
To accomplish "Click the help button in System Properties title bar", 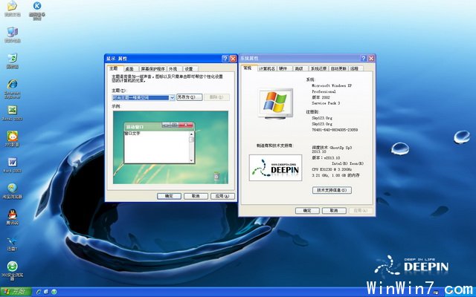I will (364, 58).
